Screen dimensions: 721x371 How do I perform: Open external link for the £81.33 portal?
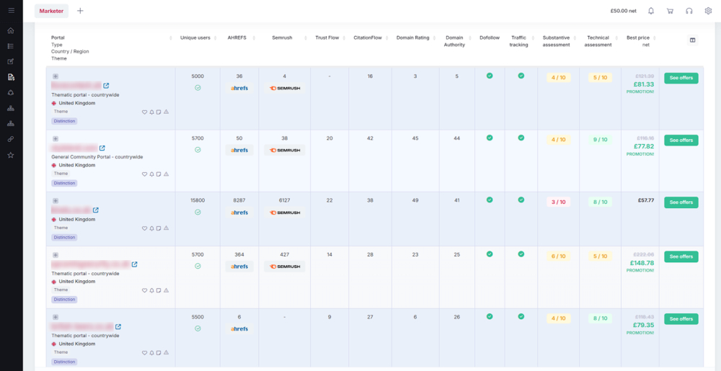pos(106,86)
